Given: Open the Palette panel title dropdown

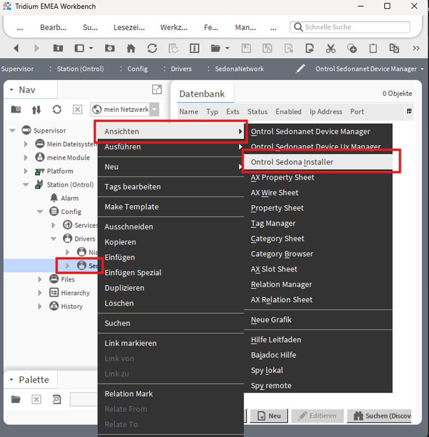Looking at the screenshot, I should click(x=12, y=379).
